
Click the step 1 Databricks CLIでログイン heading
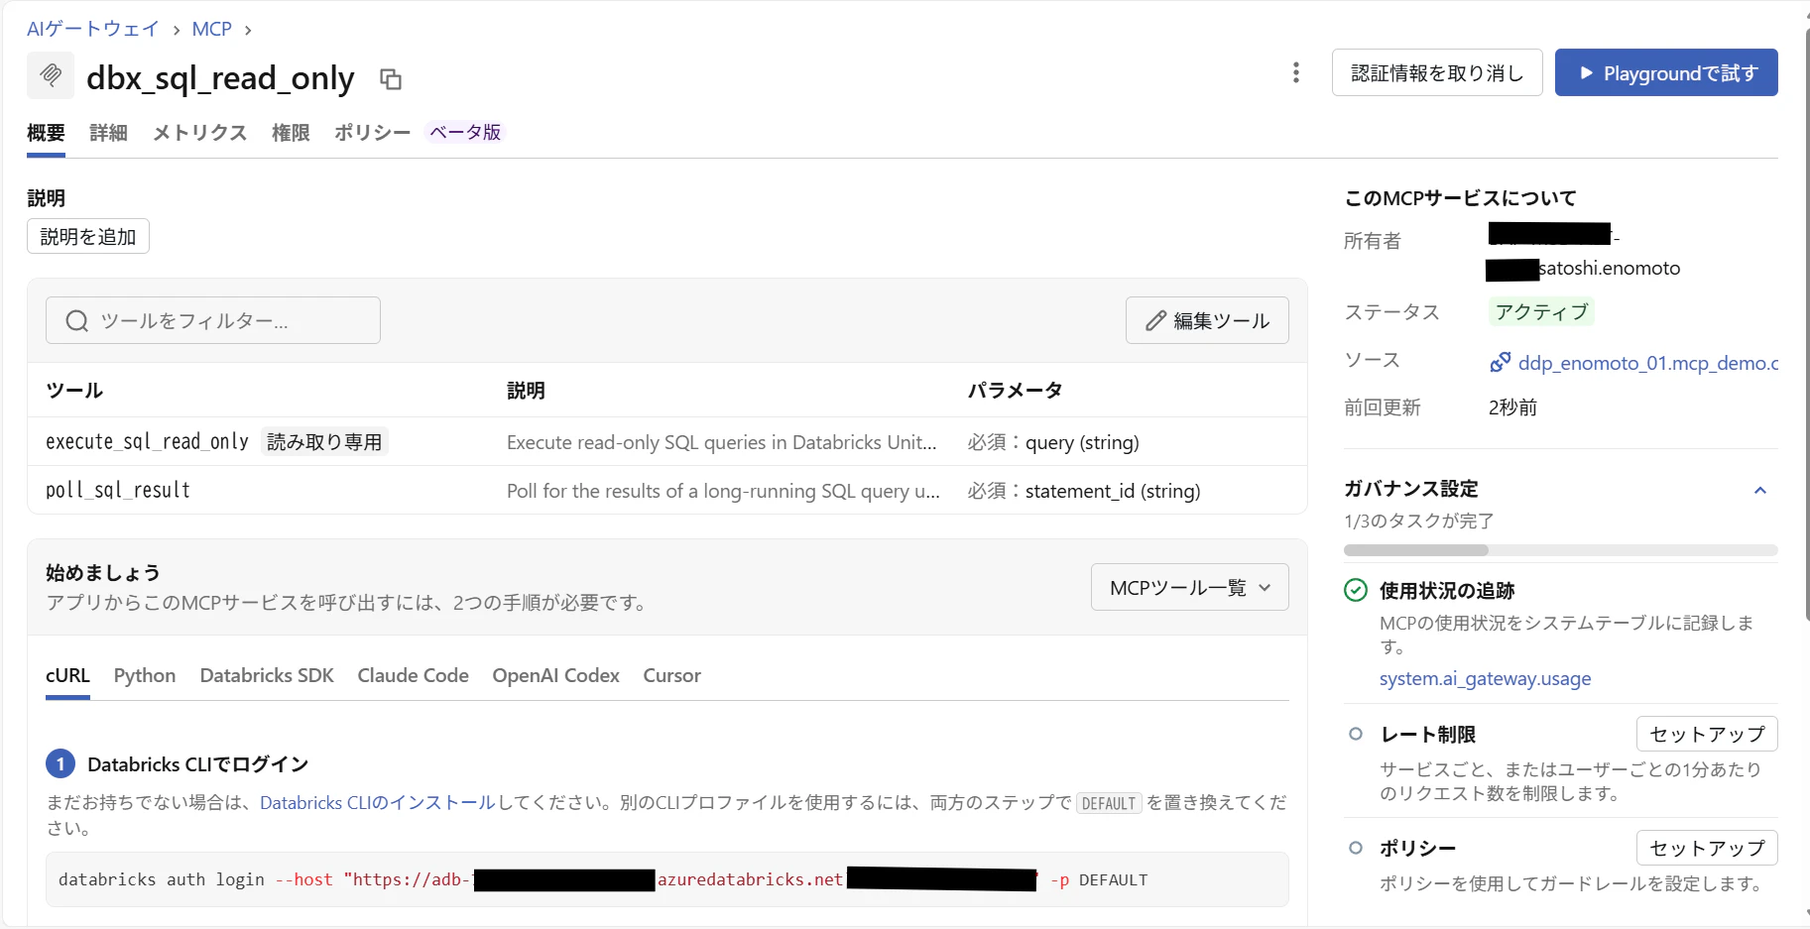point(198,764)
